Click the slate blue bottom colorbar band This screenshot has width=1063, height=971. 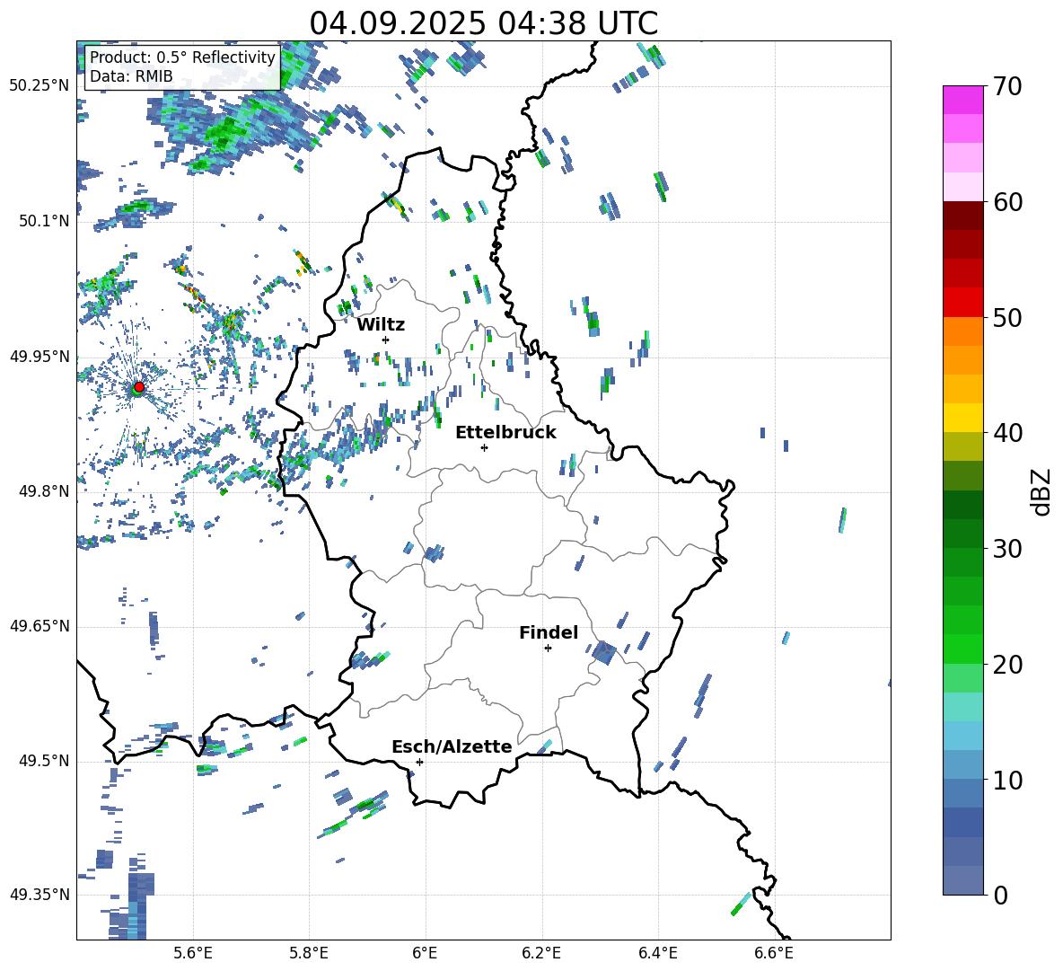click(962, 880)
